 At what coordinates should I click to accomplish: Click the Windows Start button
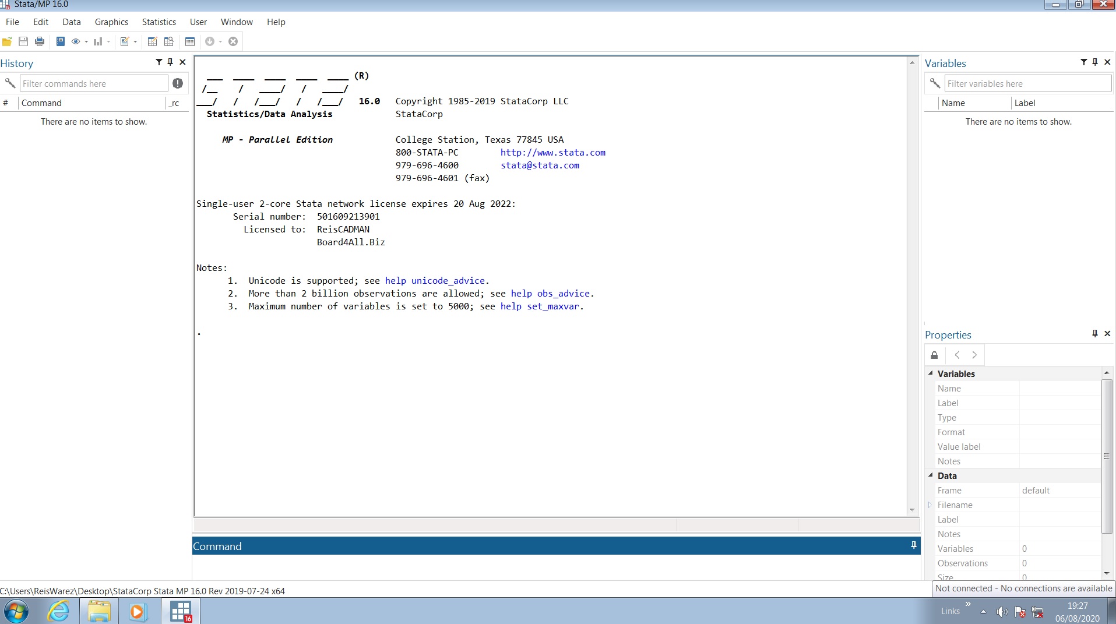16,612
